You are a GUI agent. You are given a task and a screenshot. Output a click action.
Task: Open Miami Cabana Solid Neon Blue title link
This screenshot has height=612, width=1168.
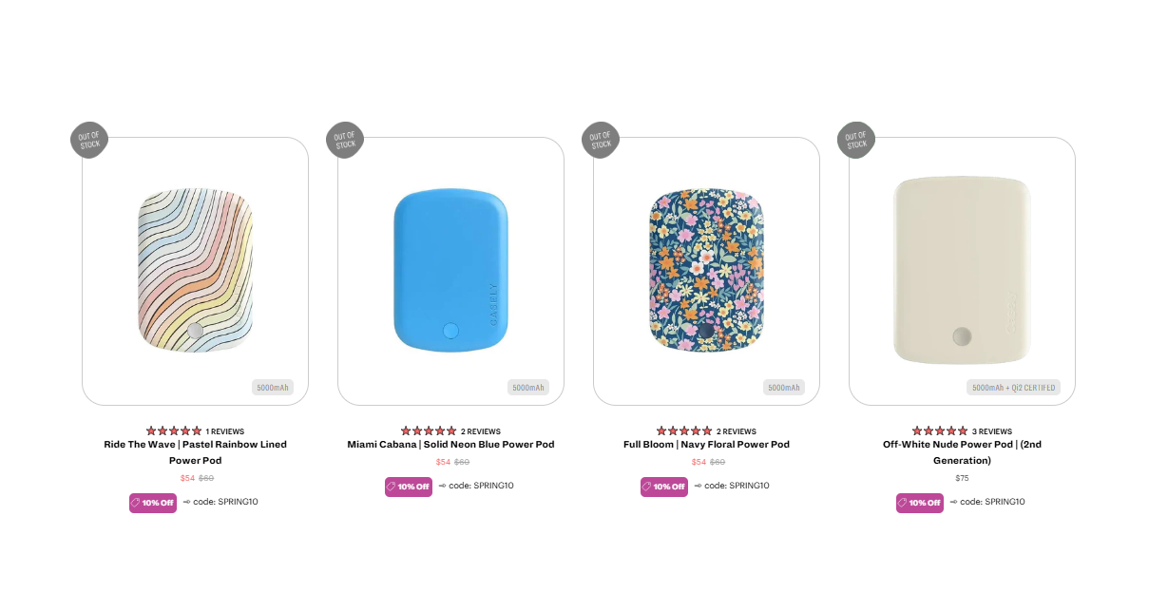pyautogui.click(x=450, y=444)
